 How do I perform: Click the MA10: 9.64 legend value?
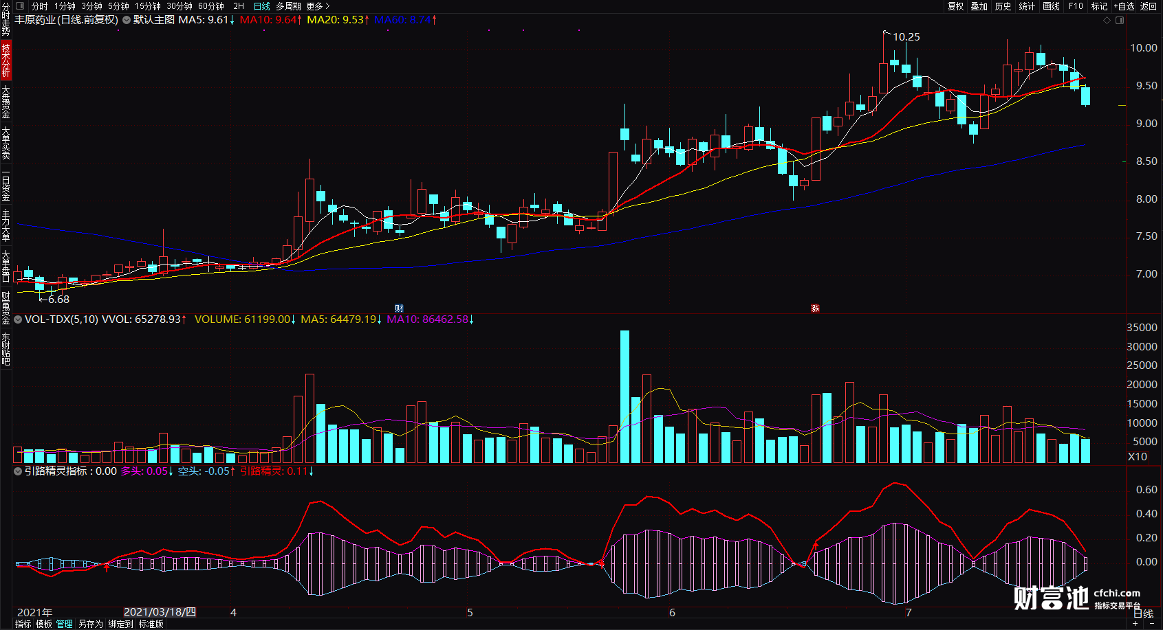tap(270, 20)
